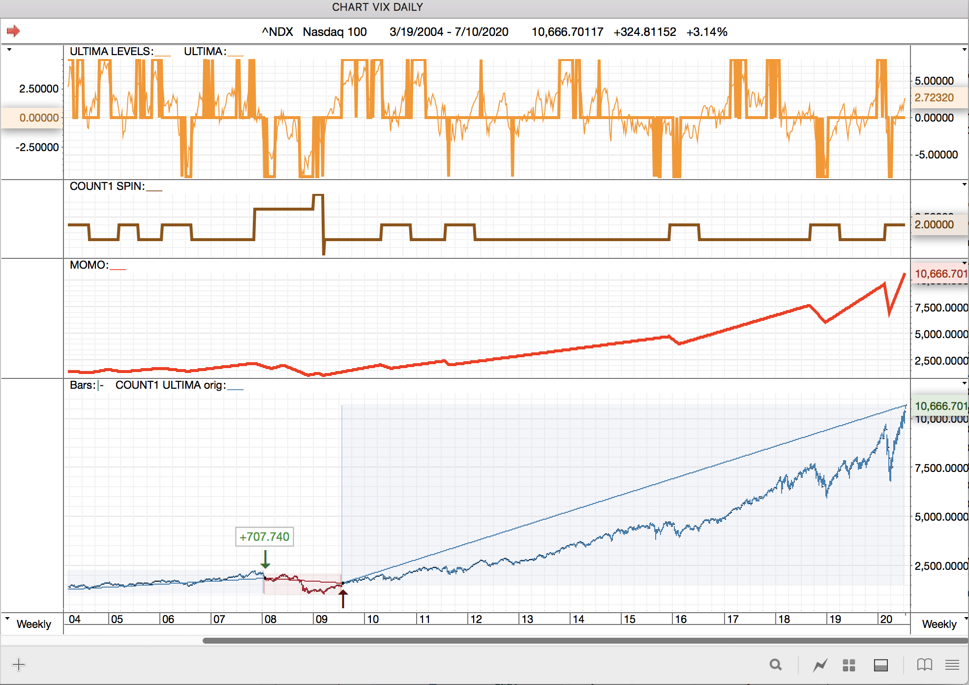Click the Bars style legend swatch
Image resolution: width=969 pixels, height=685 pixels.
100,385
